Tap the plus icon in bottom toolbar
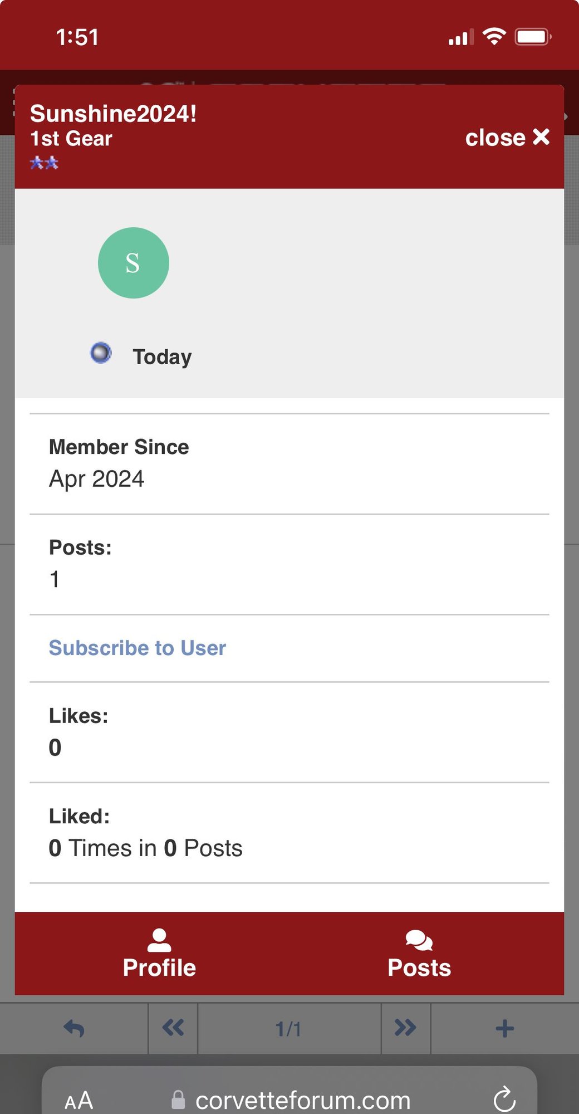Screen dimensions: 579x1114 (504, 1028)
